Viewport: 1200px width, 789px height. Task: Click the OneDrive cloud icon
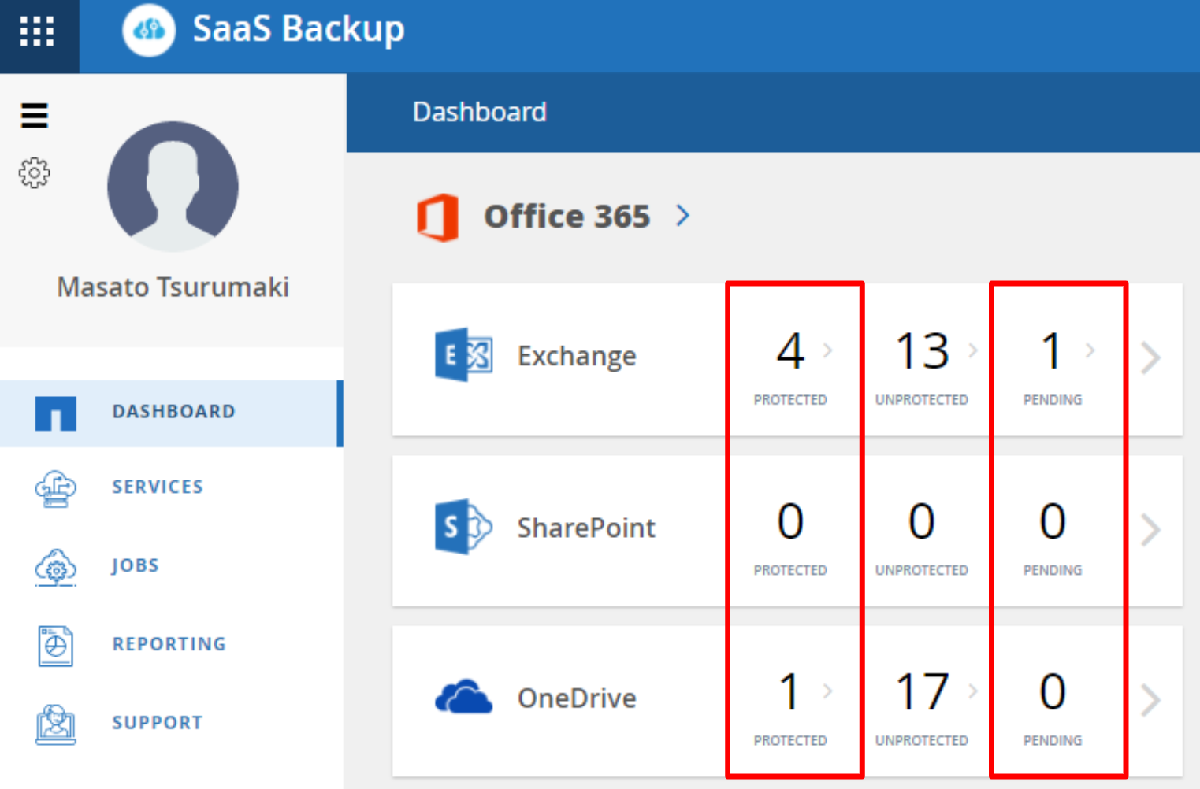[x=463, y=697]
